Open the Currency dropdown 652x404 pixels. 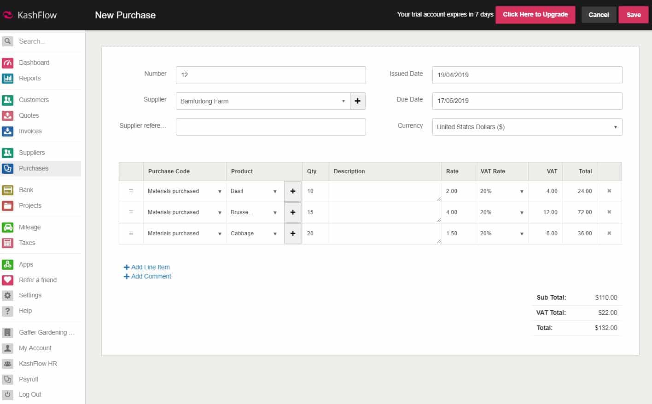pos(527,127)
